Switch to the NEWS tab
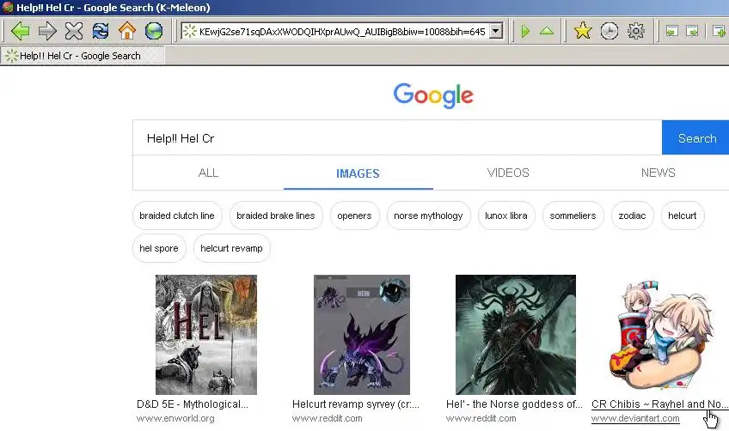 (658, 173)
